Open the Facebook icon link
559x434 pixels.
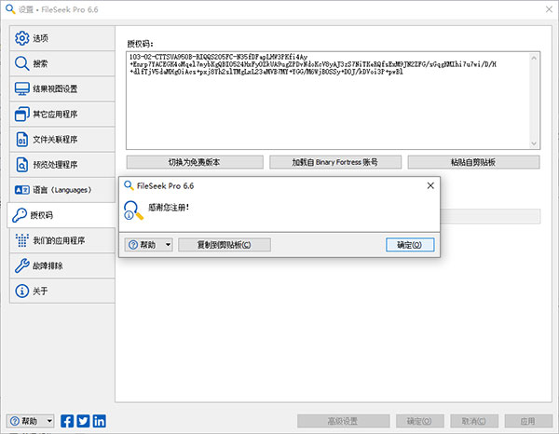[67, 421]
